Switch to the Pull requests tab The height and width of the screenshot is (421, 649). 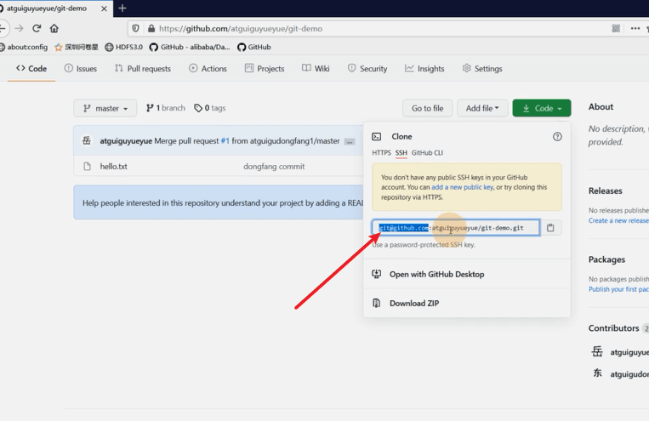[x=143, y=69]
